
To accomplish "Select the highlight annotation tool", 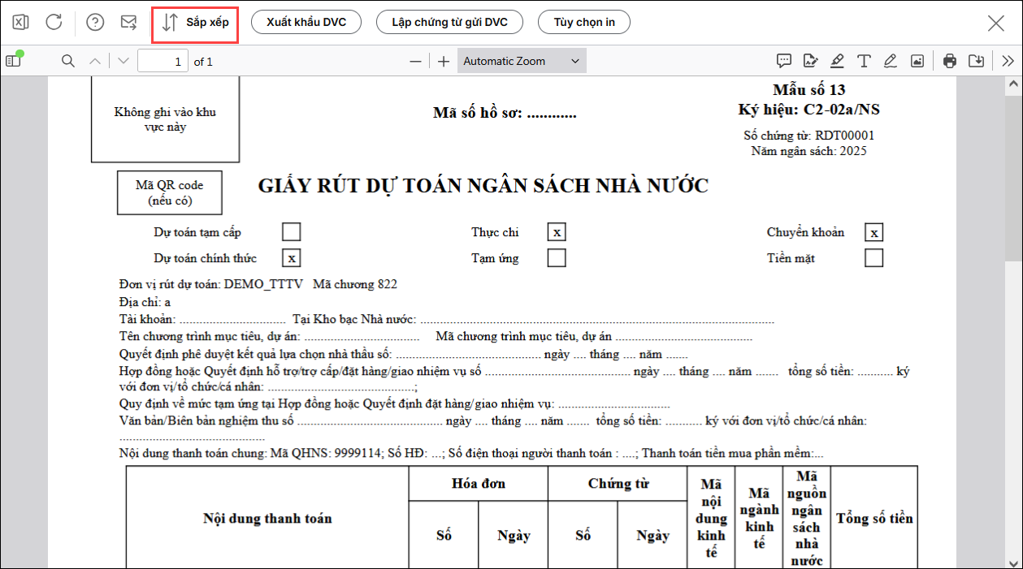I will [837, 61].
